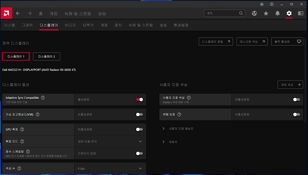Image resolution: width=308 pixels, height=175 pixels.
Task: Click the 디스플레이 정렬 button
Action: pos(216,41)
